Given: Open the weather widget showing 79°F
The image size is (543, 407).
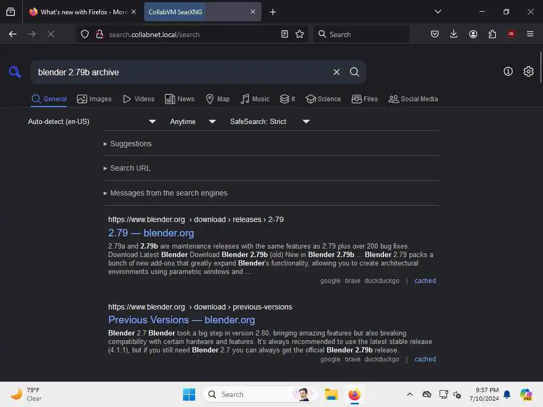Looking at the screenshot, I should 26,394.
